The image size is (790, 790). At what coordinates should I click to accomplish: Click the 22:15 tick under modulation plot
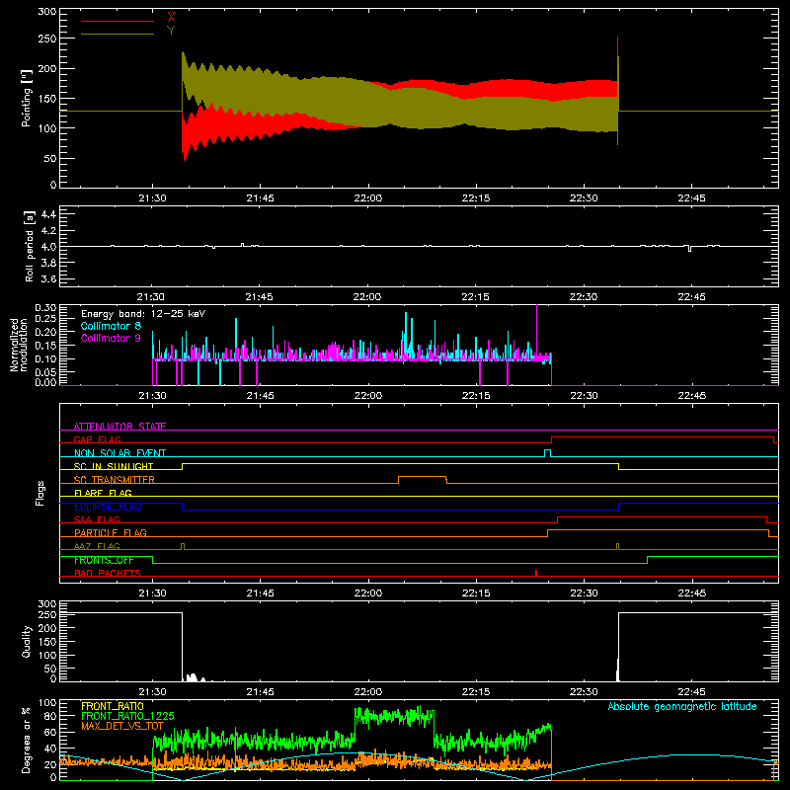click(x=476, y=396)
